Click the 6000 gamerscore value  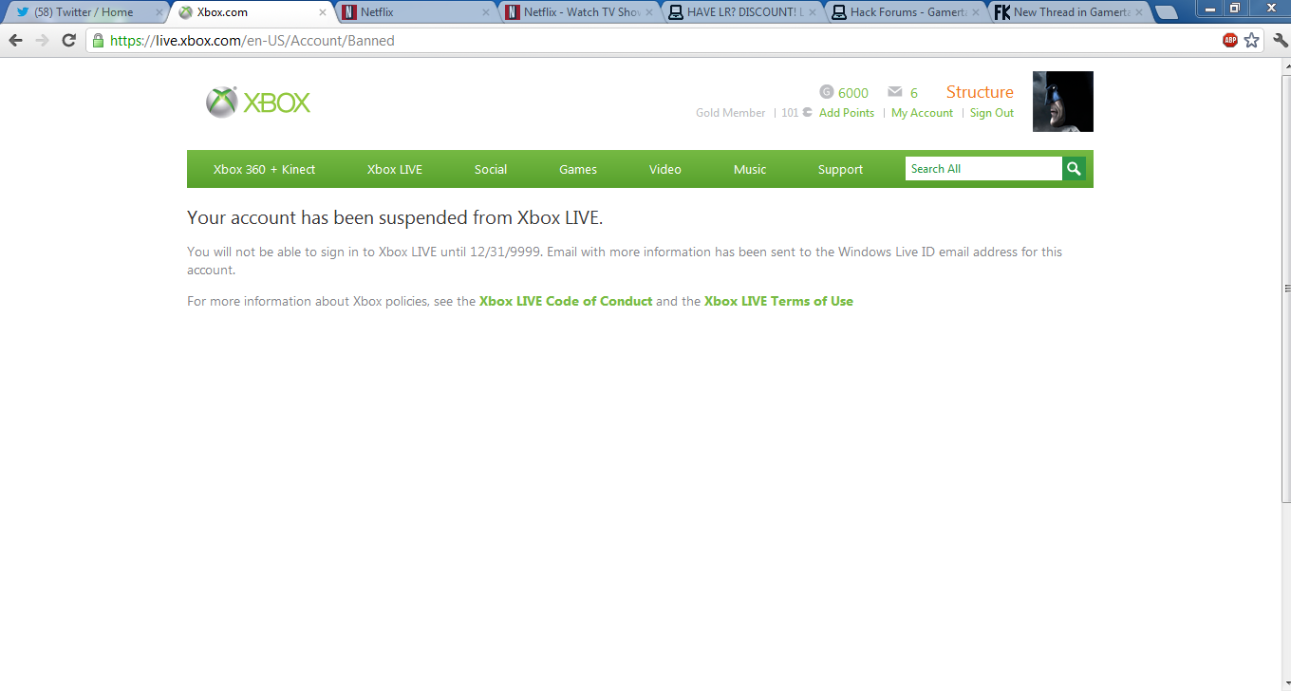[x=853, y=93]
